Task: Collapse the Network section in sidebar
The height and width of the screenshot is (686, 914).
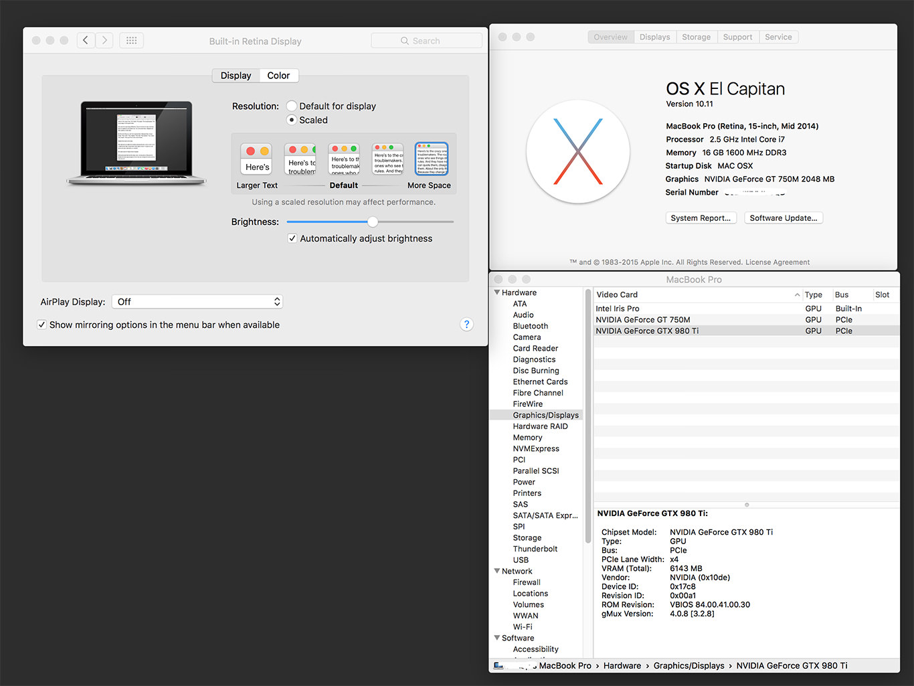Action: click(x=497, y=571)
